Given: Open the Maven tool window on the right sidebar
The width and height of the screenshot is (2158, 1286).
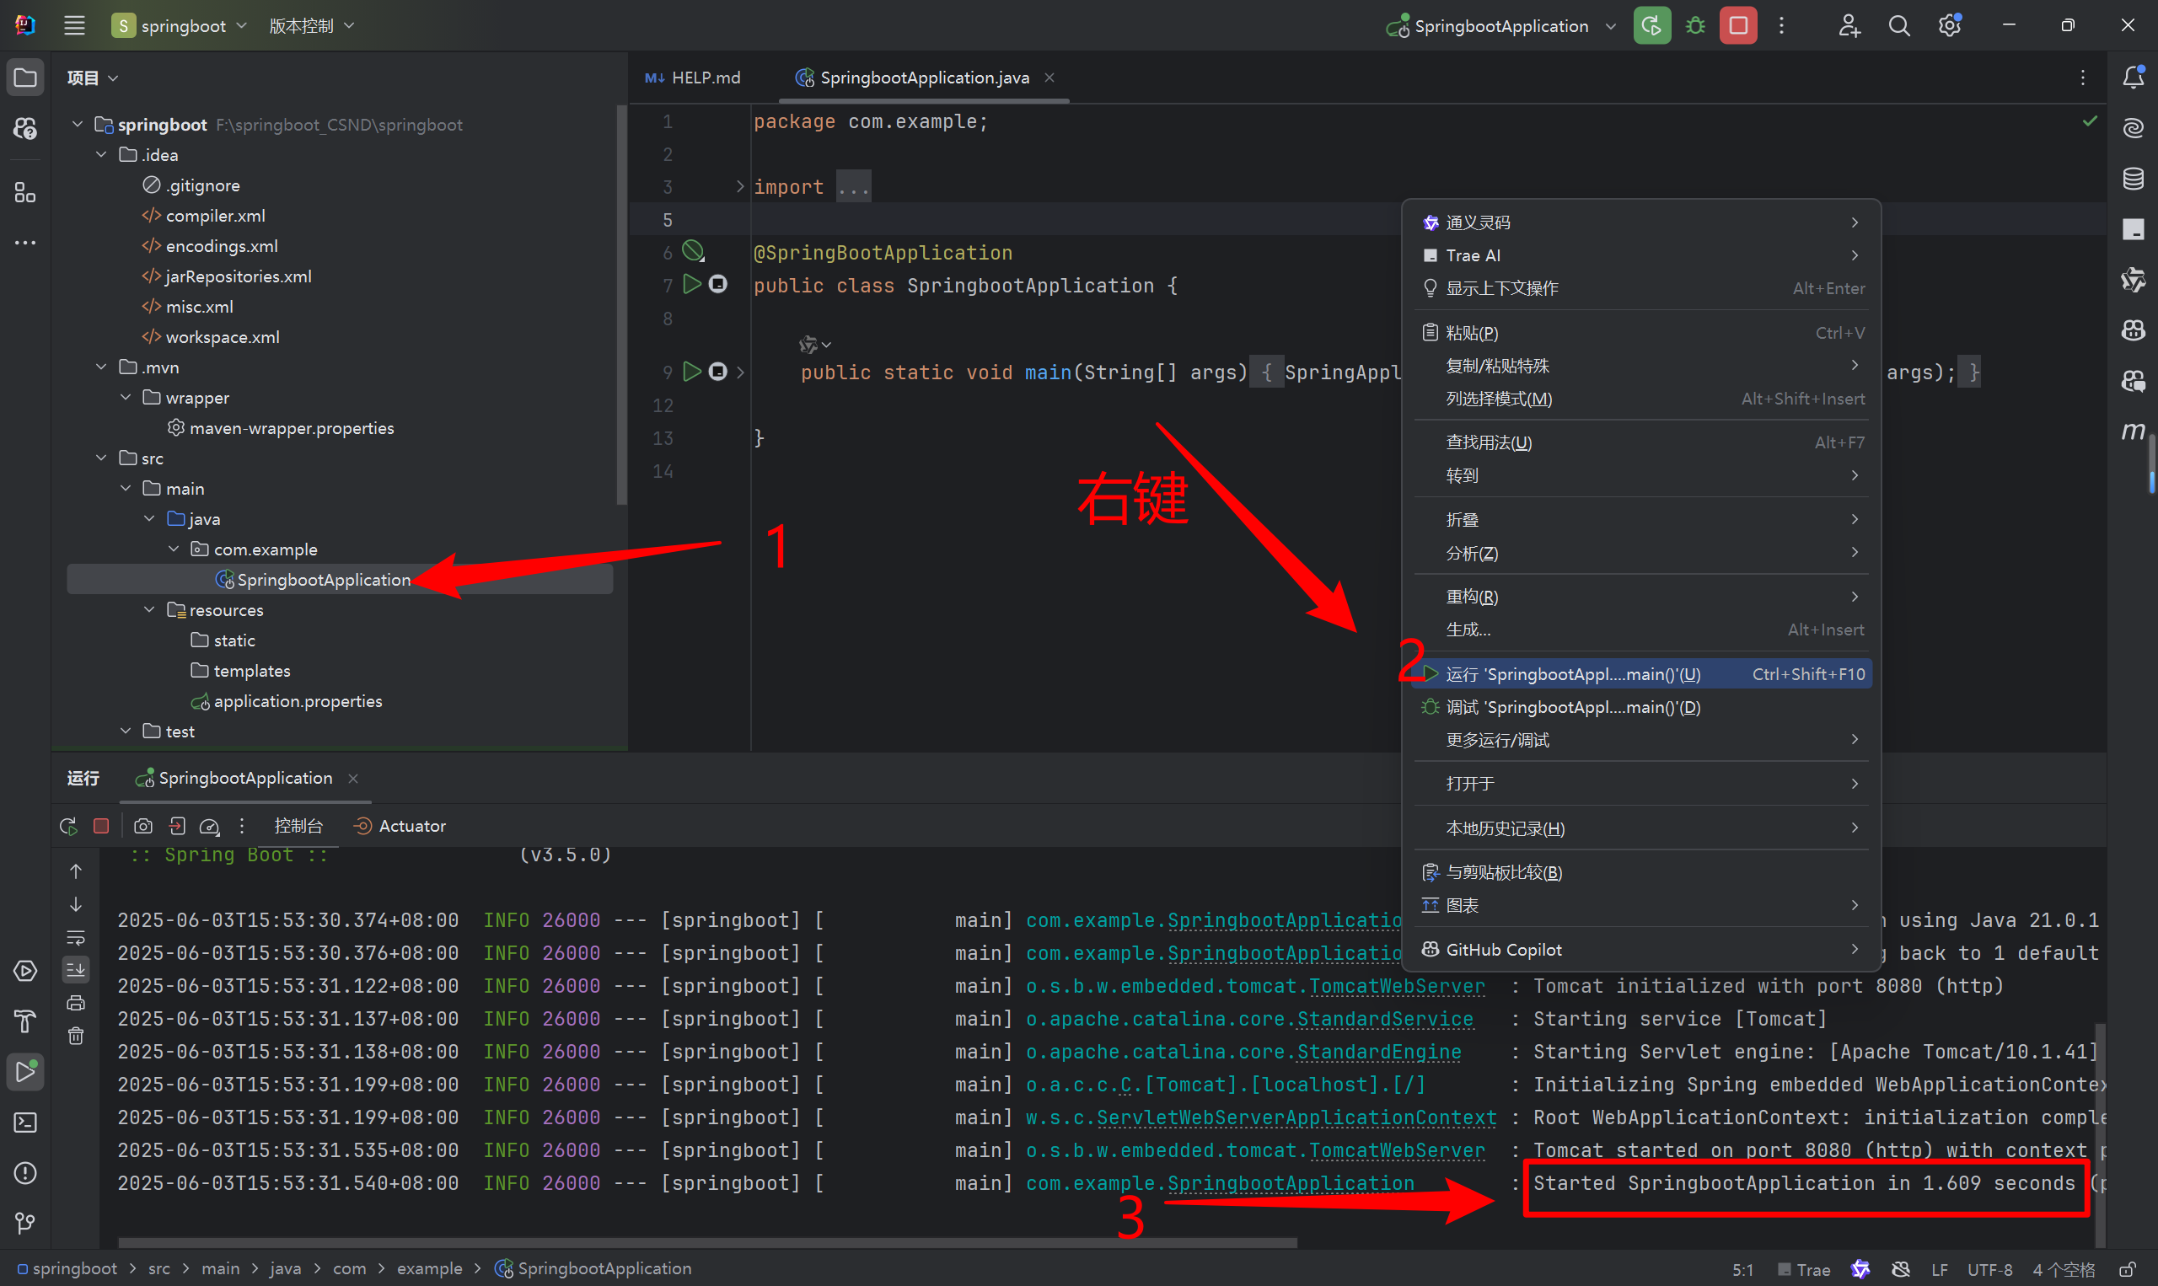Looking at the screenshot, I should [x=2133, y=431].
